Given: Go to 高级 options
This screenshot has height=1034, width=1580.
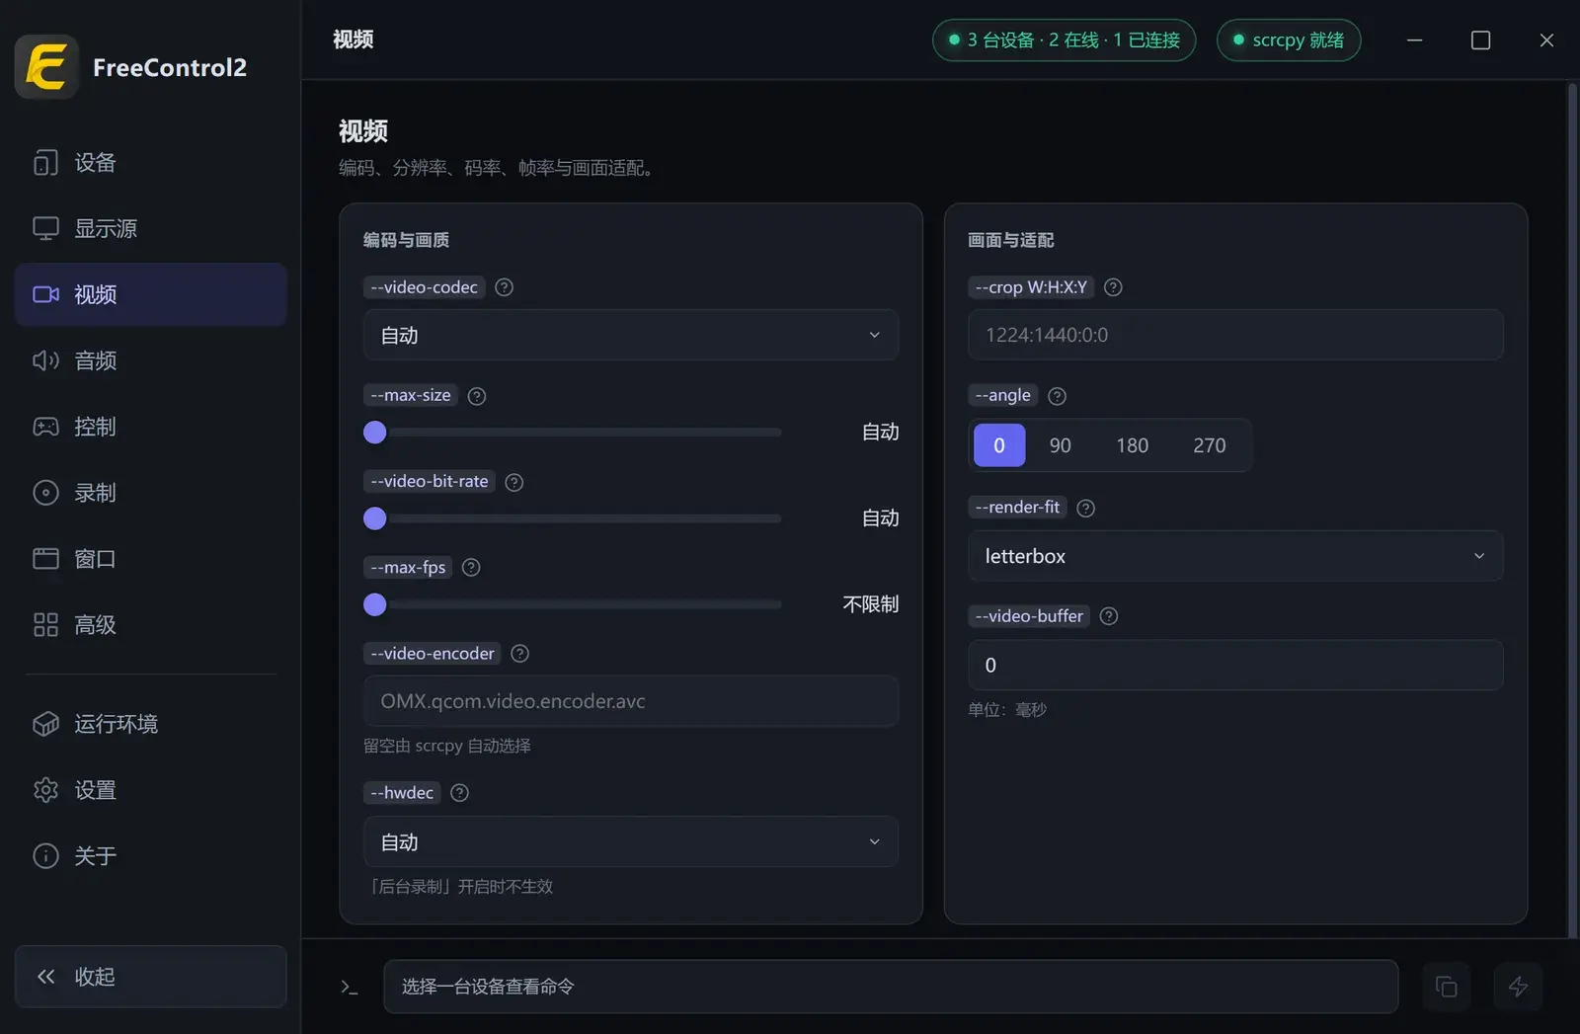Looking at the screenshot, I should pos(151,625).
